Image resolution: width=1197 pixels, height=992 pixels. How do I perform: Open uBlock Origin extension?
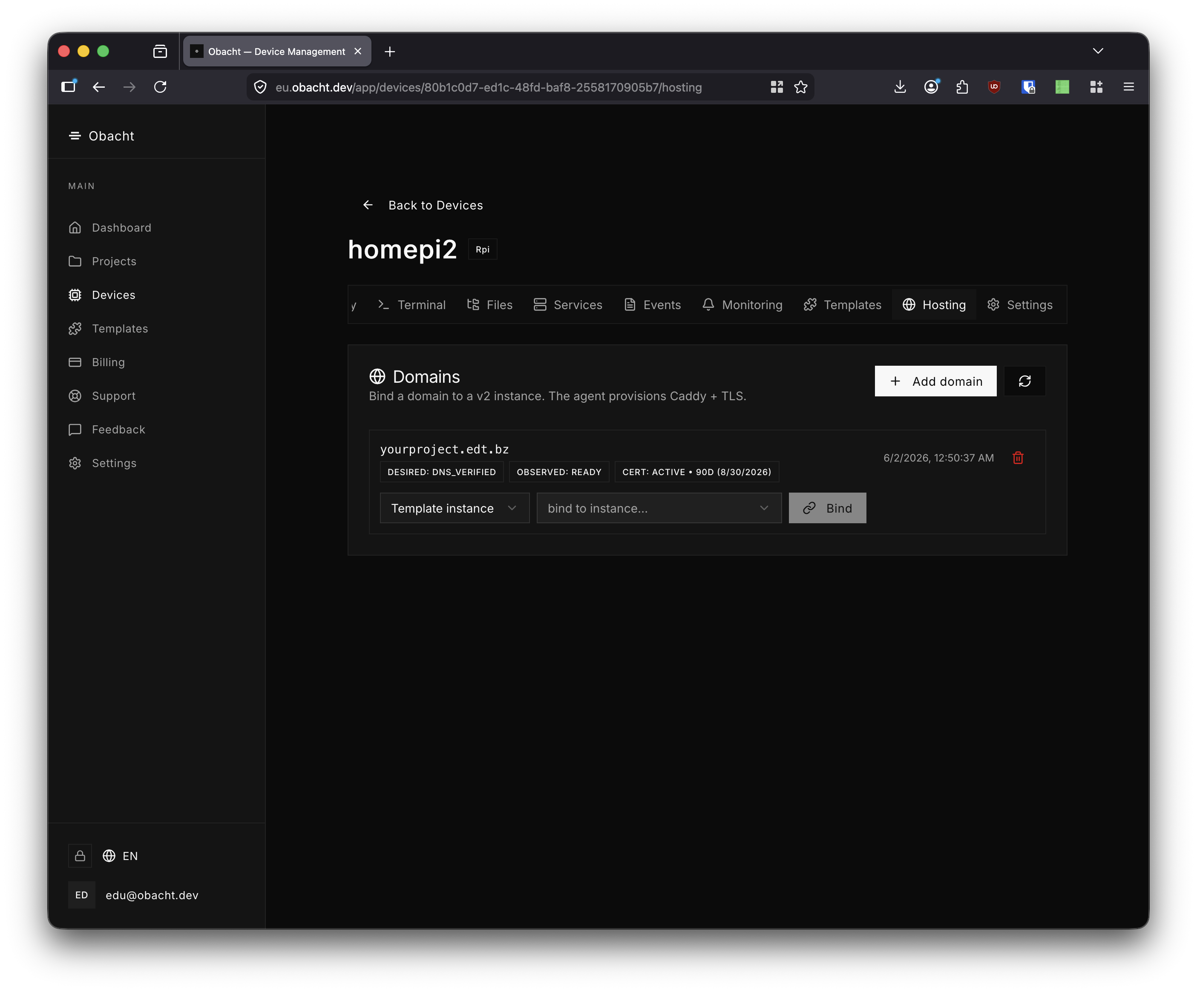coord(993,86)
